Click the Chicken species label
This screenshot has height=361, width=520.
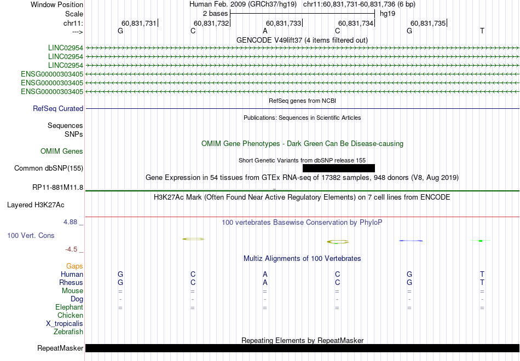[x=70, y=315]
